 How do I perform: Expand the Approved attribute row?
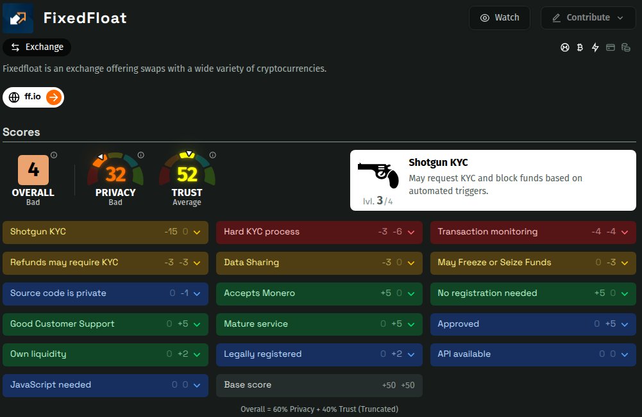[x=533, y=324]
